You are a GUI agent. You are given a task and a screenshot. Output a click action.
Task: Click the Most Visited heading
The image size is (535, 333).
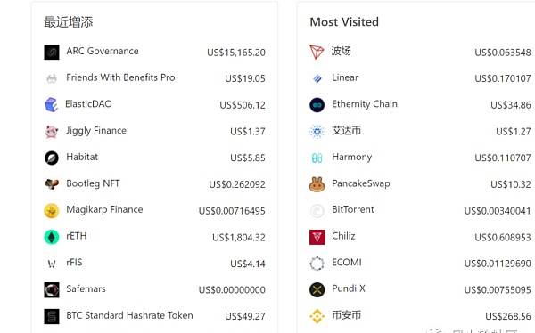click(344, 21)
